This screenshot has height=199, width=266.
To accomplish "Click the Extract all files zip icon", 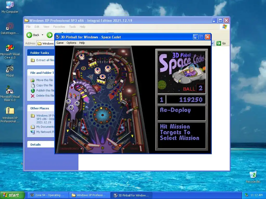I will coord(32,60).
